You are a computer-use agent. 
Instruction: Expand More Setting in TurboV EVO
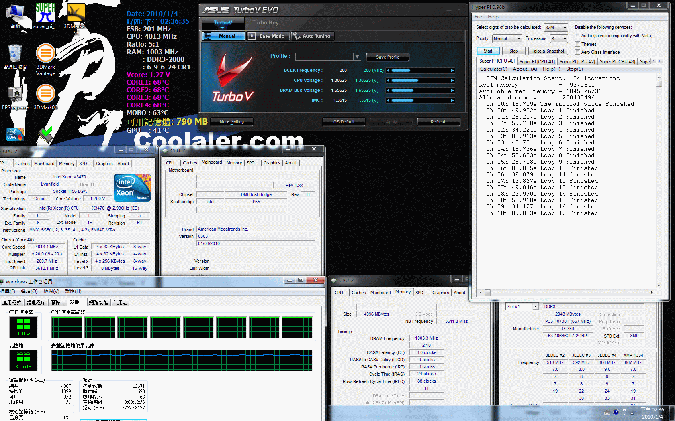point(232,122)
